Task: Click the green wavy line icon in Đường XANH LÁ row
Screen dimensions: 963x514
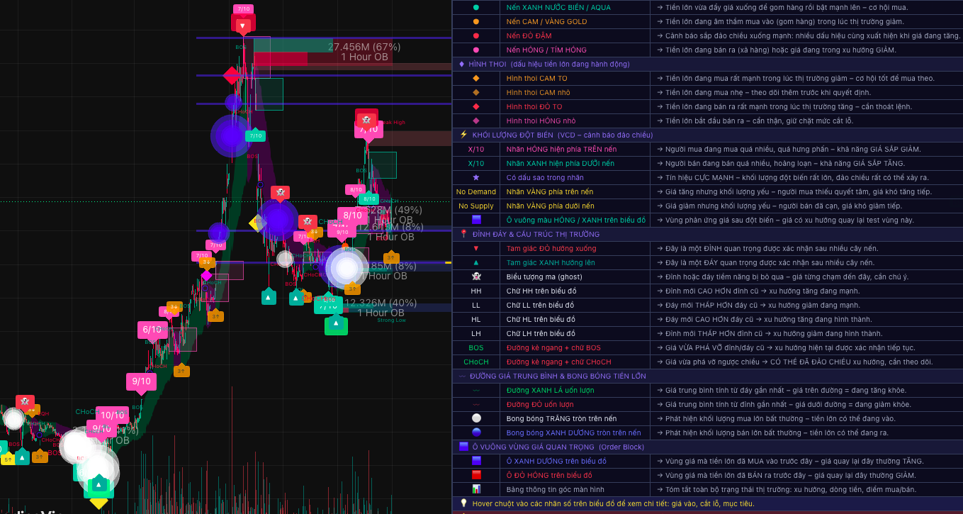Action: click(x=475, y=390)
